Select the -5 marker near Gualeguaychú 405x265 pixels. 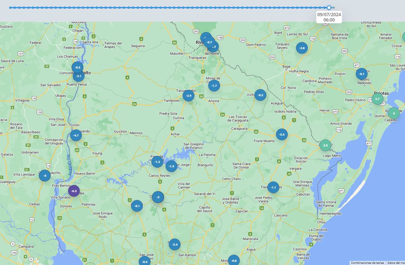pyautogui.click(x=45, y=175)
